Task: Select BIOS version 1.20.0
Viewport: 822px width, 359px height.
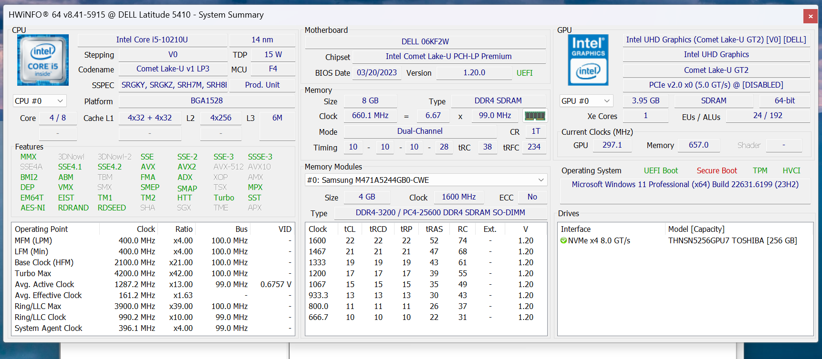Action: coord(474,73)
